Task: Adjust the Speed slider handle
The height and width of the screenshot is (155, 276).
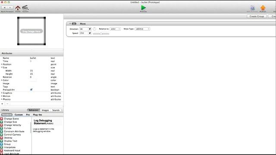Action: point(101,34)
